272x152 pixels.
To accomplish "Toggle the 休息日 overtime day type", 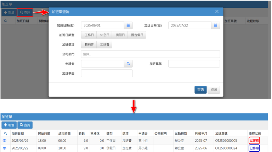I will click(x=104, y=35).
